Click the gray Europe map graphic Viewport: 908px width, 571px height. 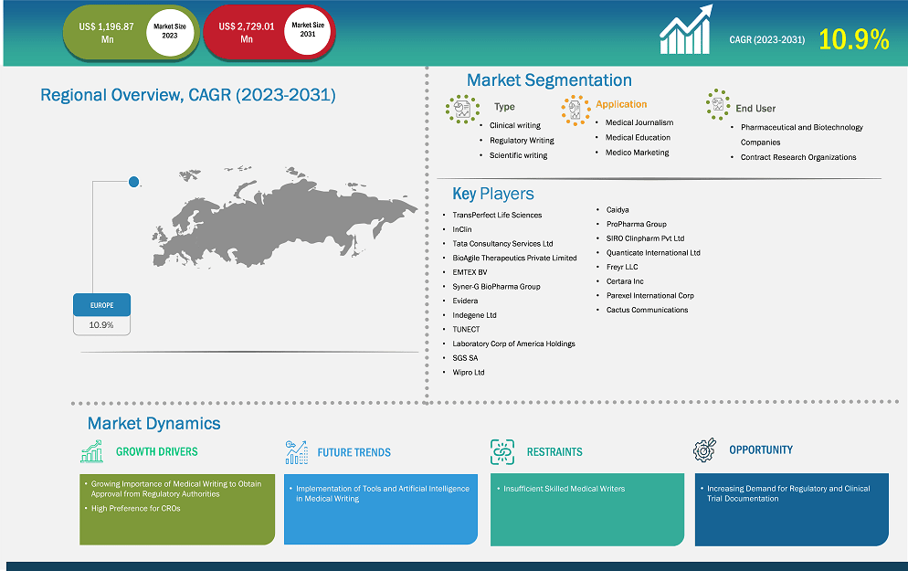pyautogui.click(x=284, y=217)
